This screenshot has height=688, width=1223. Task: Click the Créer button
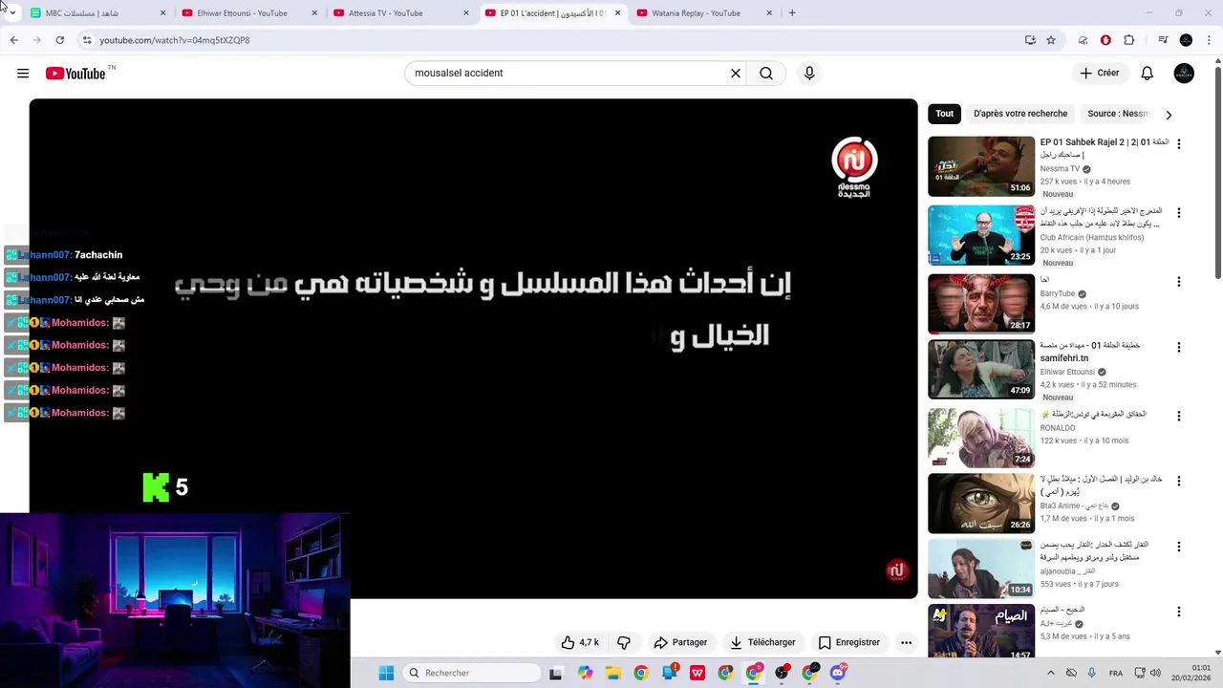click(1099, 73)
